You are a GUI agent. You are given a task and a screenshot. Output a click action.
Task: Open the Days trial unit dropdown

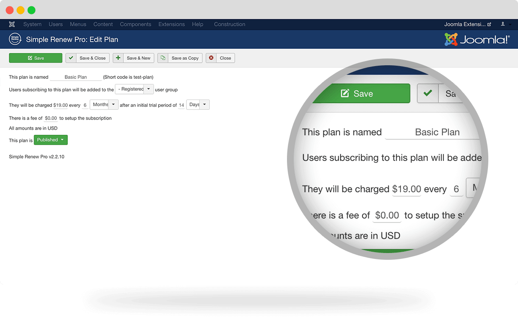(x=198, y=105)
